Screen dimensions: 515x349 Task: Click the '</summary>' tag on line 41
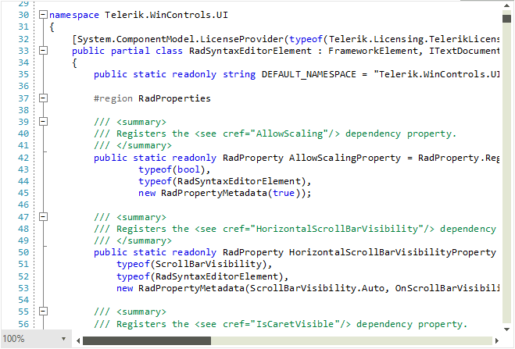[144, 146]
